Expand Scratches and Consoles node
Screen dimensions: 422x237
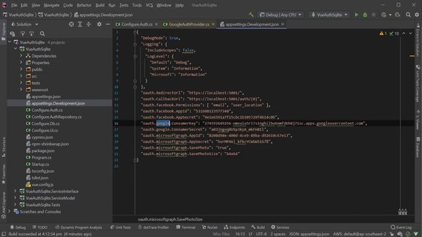(9, 211)
